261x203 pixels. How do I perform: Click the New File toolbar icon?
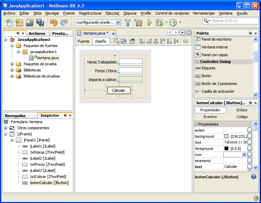(9, 23)
